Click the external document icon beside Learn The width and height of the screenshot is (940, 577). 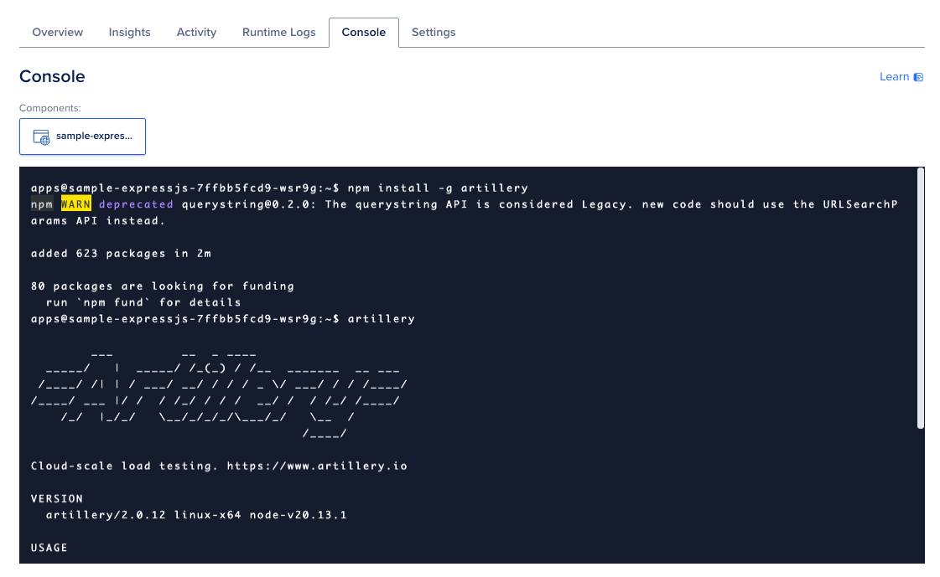coord(918,77)
